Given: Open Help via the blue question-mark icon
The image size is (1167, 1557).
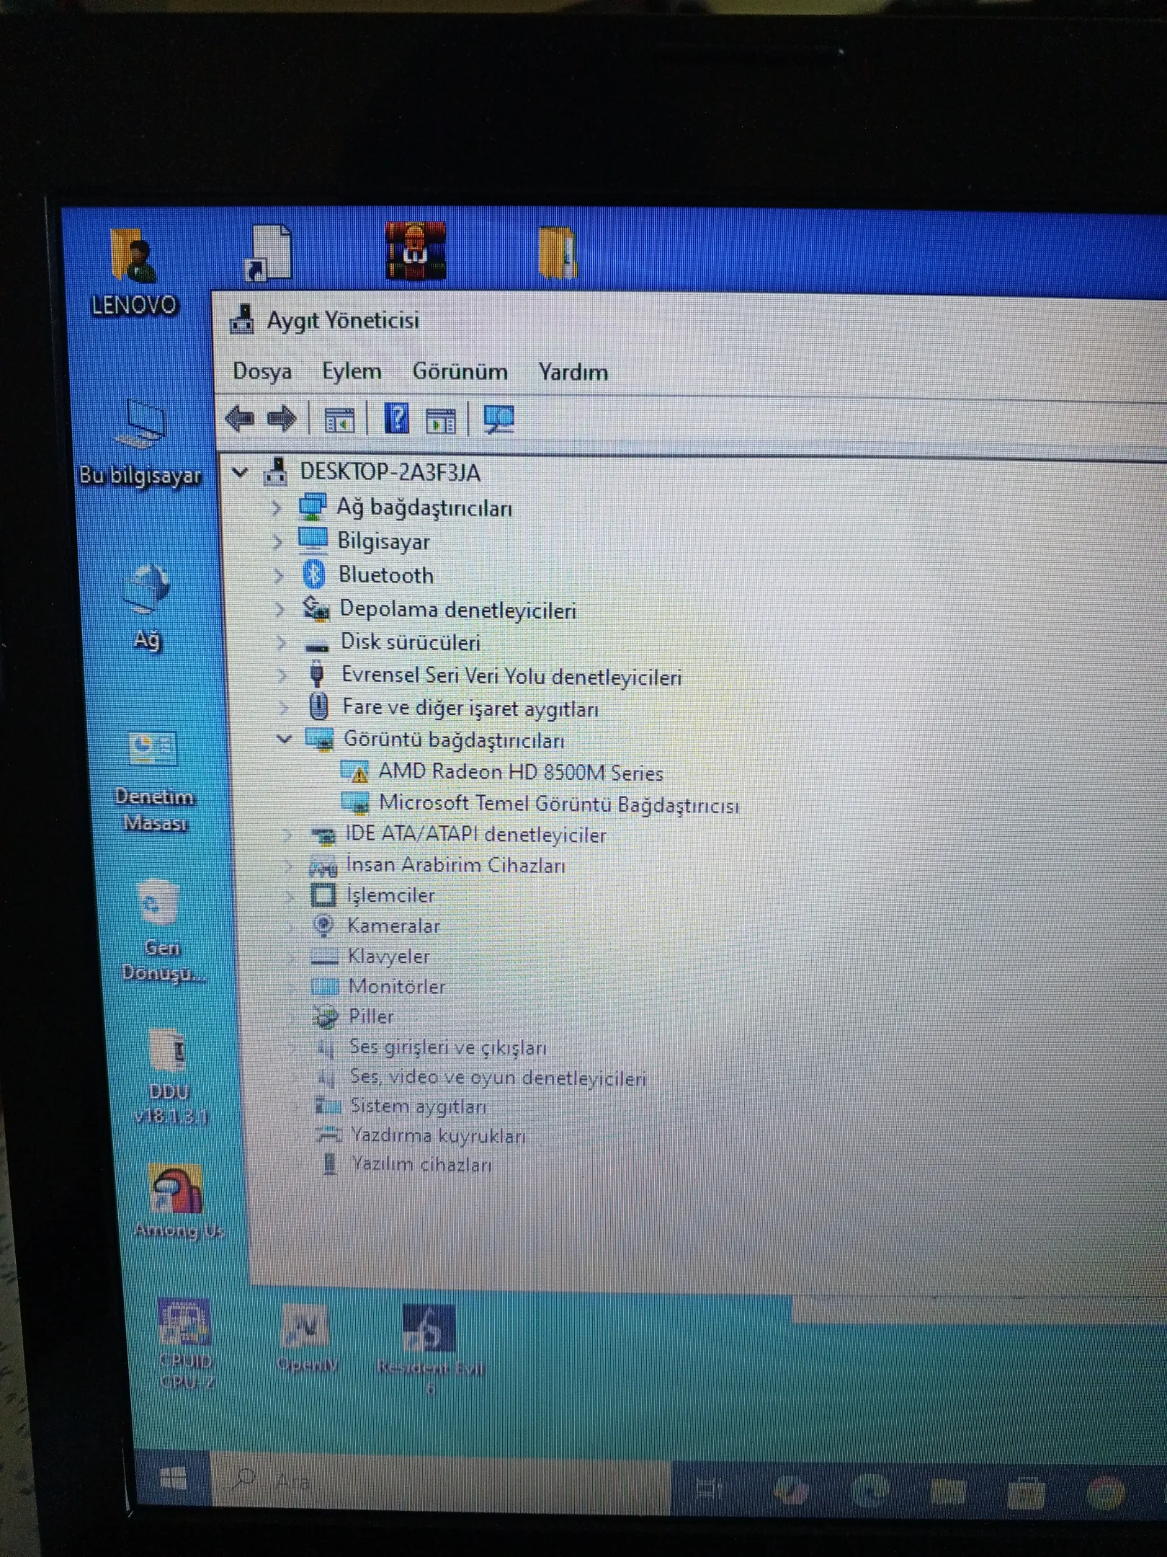Looking at the screenshot, I should (x=396, y=419).
